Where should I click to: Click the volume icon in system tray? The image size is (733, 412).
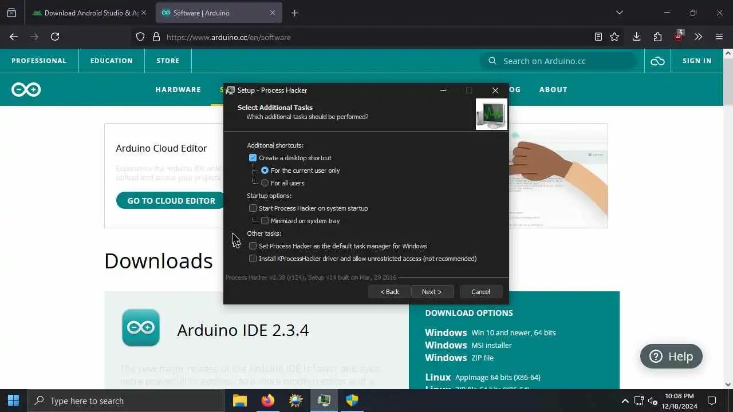pos(652,401)
